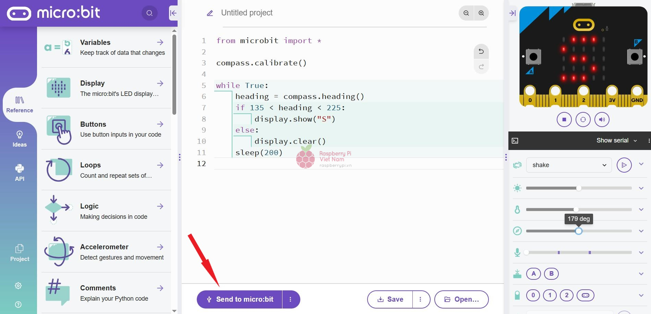Adjust the light level slider handle
Image resolution: width=651 pixels, height=314 pixels.
pyautogui.click(x=579, y=188)
